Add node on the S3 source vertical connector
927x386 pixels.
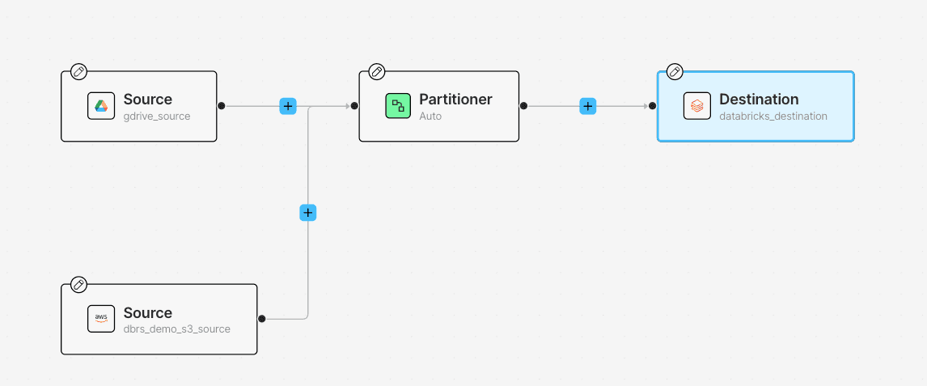[x=308, y=213]
